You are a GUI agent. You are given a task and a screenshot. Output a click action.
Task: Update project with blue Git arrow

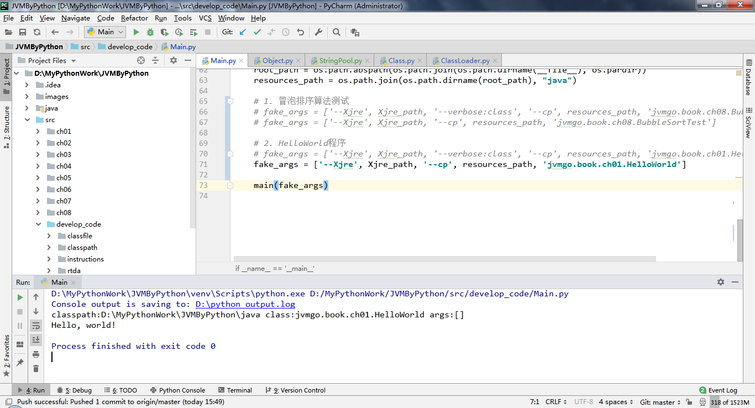point(243,32)
